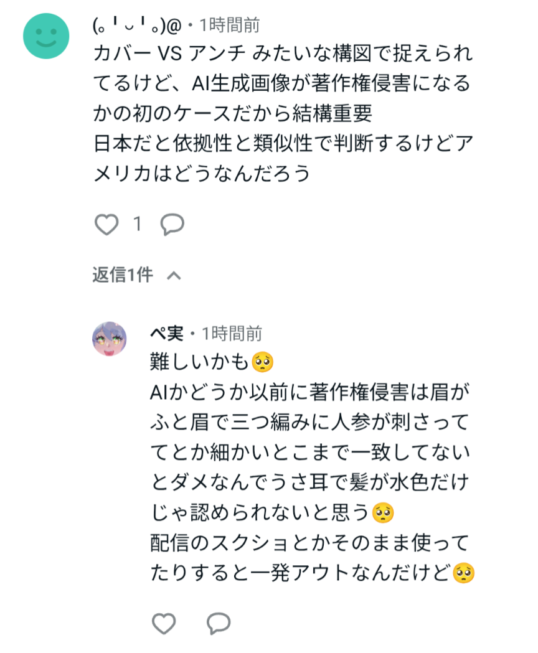Open reply bubble on the top comment
Screen dimensions: 538x653
[172, 225]
